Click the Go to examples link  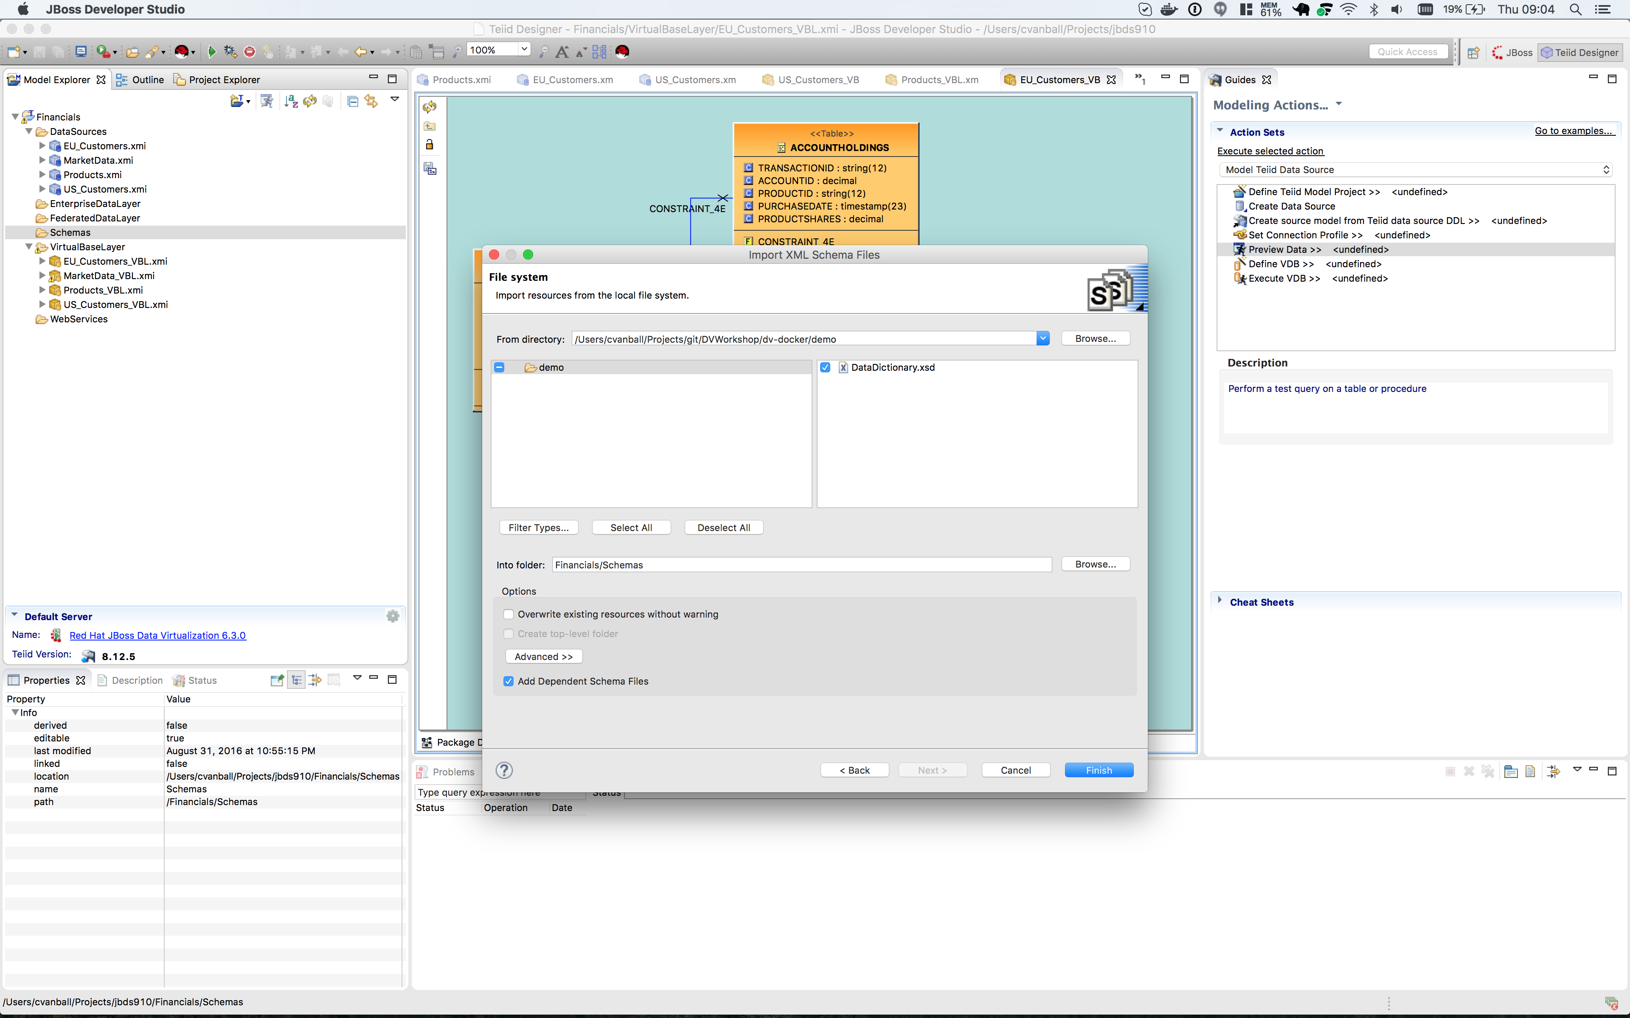tap(1575, 131)
